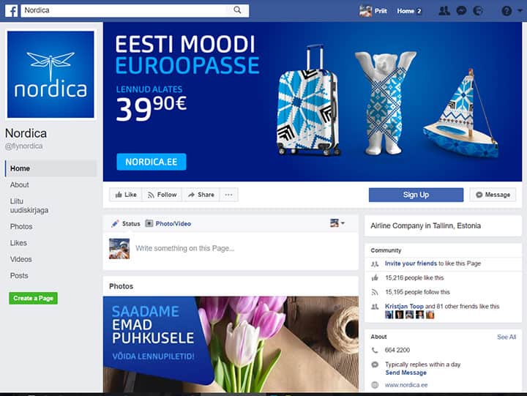Toggle Like on the Nordica page
This screenshot has height=396, width=527.
[126, 195]
